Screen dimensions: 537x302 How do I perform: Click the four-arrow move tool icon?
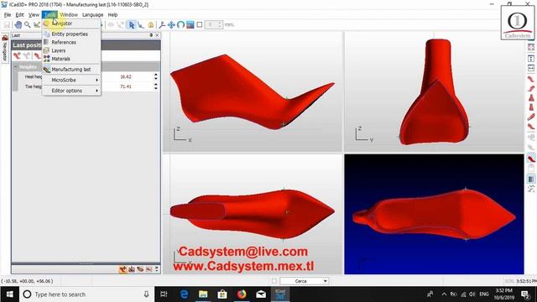point(171,24)
